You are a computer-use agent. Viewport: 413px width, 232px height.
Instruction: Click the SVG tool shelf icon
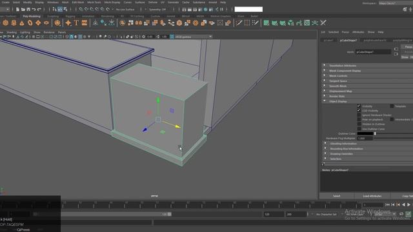pos(85,23)
